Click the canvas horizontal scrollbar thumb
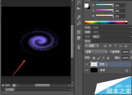 coord(42,85)
